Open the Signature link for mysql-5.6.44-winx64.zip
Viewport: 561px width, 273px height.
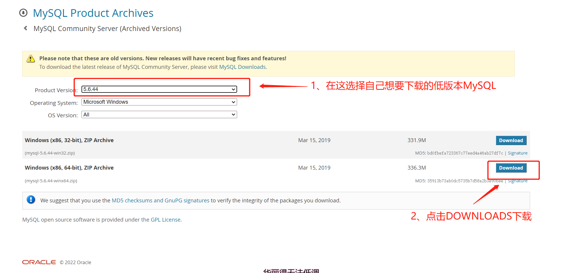[518, 181]
